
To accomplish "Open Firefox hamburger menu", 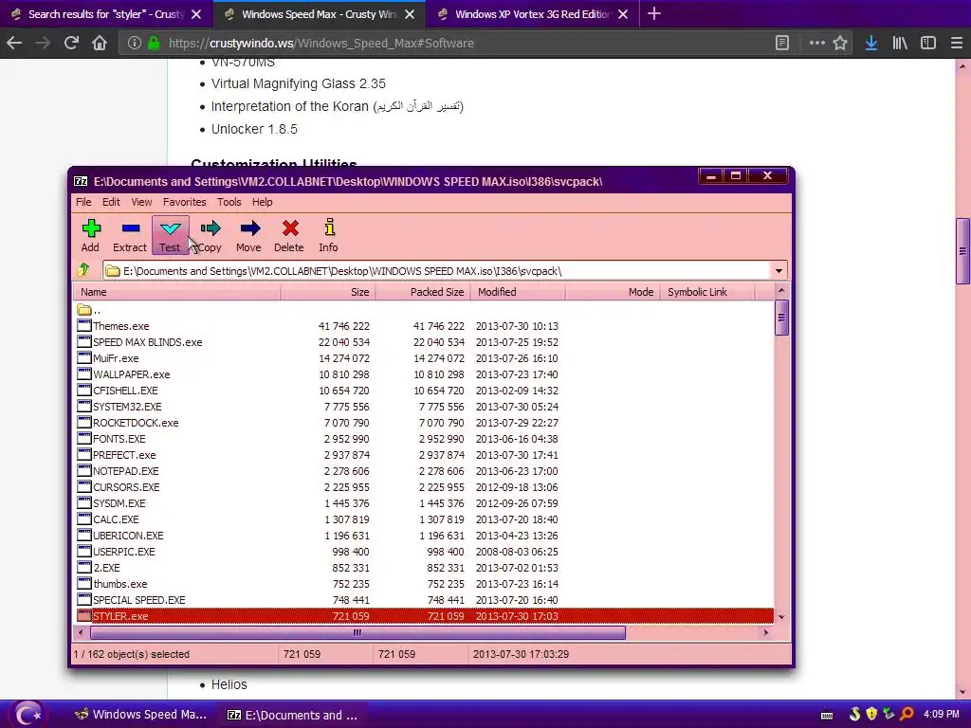I will 956,43.
